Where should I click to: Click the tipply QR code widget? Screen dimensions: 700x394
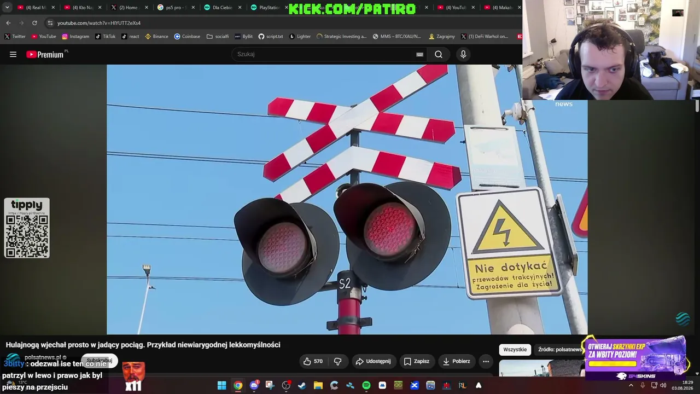pyautogui.click(x=27, y=228)
